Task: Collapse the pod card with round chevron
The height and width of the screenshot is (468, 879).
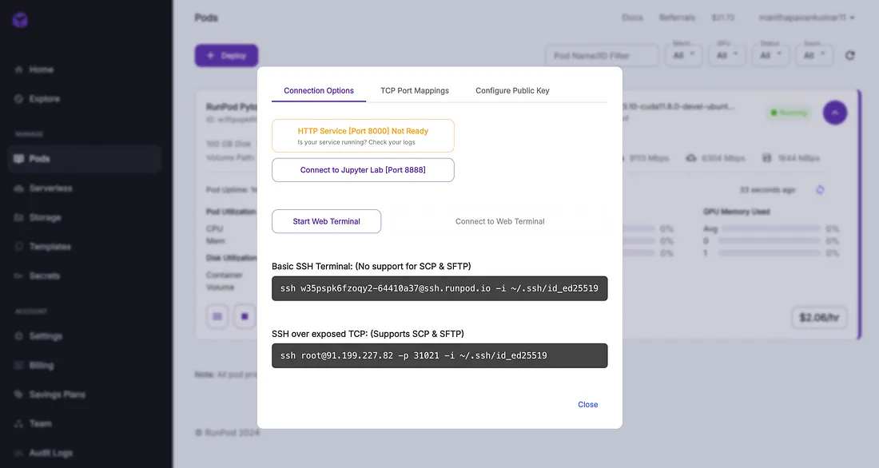Action: click(835, 113)
